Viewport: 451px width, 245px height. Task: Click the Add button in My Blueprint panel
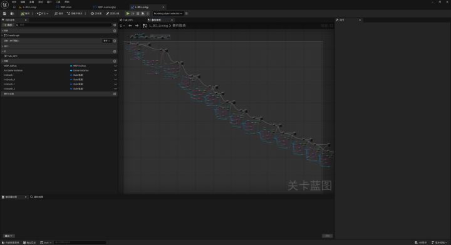[x=8, y=25]
